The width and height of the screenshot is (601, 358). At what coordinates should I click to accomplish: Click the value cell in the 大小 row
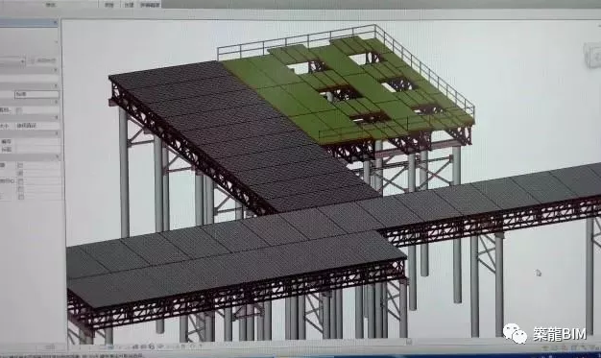pyautogui.click(x=37, y=126)
